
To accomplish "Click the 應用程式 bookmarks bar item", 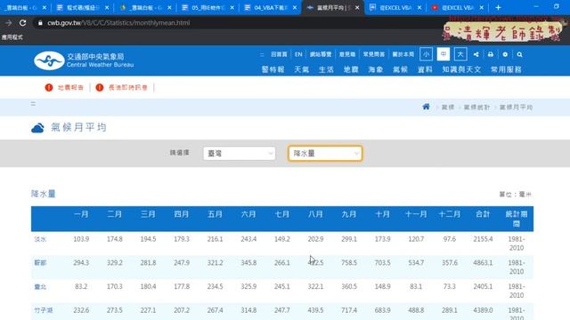I will coord(12,37).
